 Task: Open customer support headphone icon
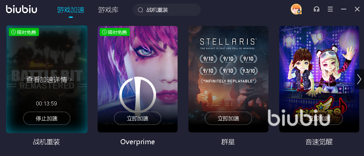[317, 9]
